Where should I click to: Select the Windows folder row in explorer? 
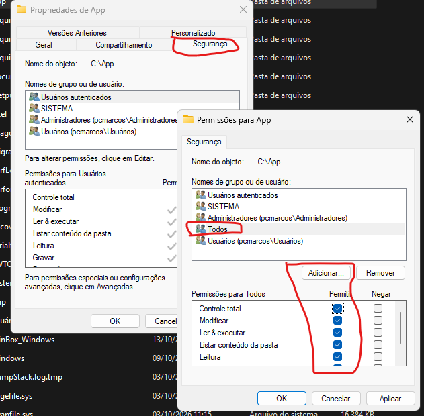click(89, 358)
